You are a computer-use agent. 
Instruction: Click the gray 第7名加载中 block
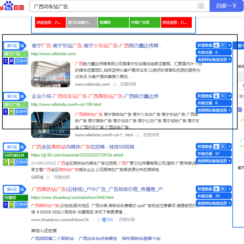point(82,22)
